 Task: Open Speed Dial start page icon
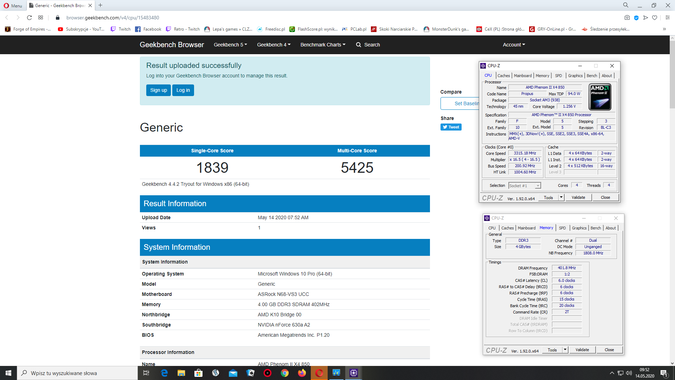41,18
